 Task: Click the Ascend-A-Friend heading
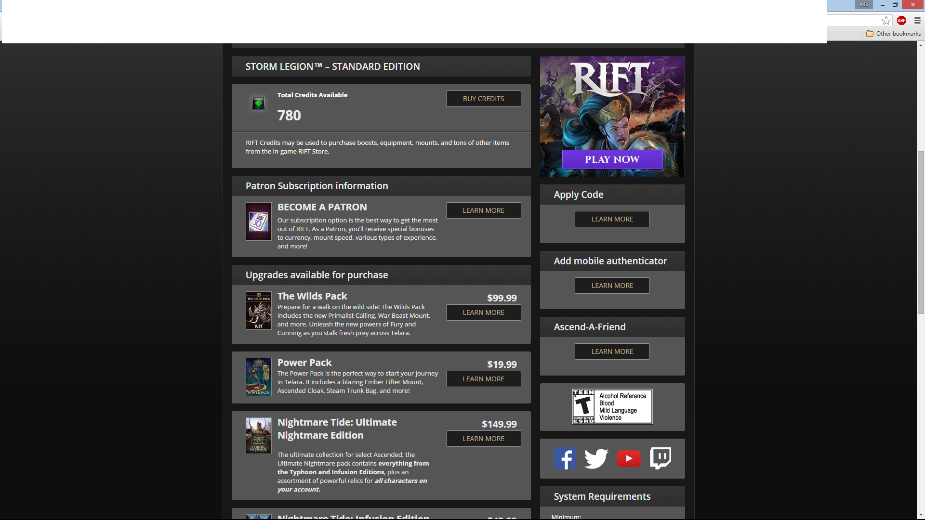pos(590,327)
